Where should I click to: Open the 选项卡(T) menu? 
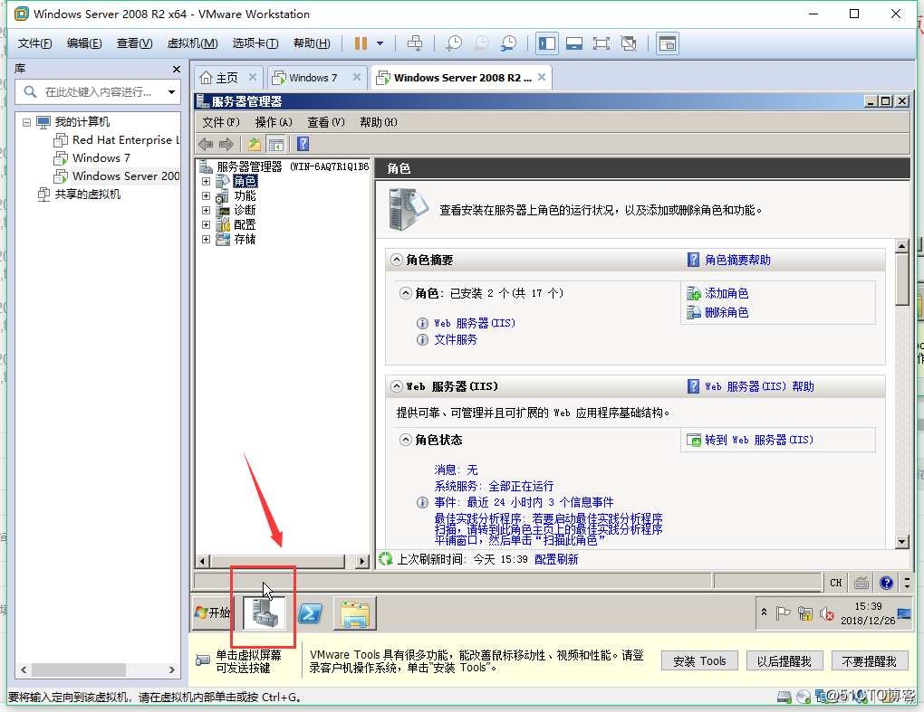click(x=255, y=43)
